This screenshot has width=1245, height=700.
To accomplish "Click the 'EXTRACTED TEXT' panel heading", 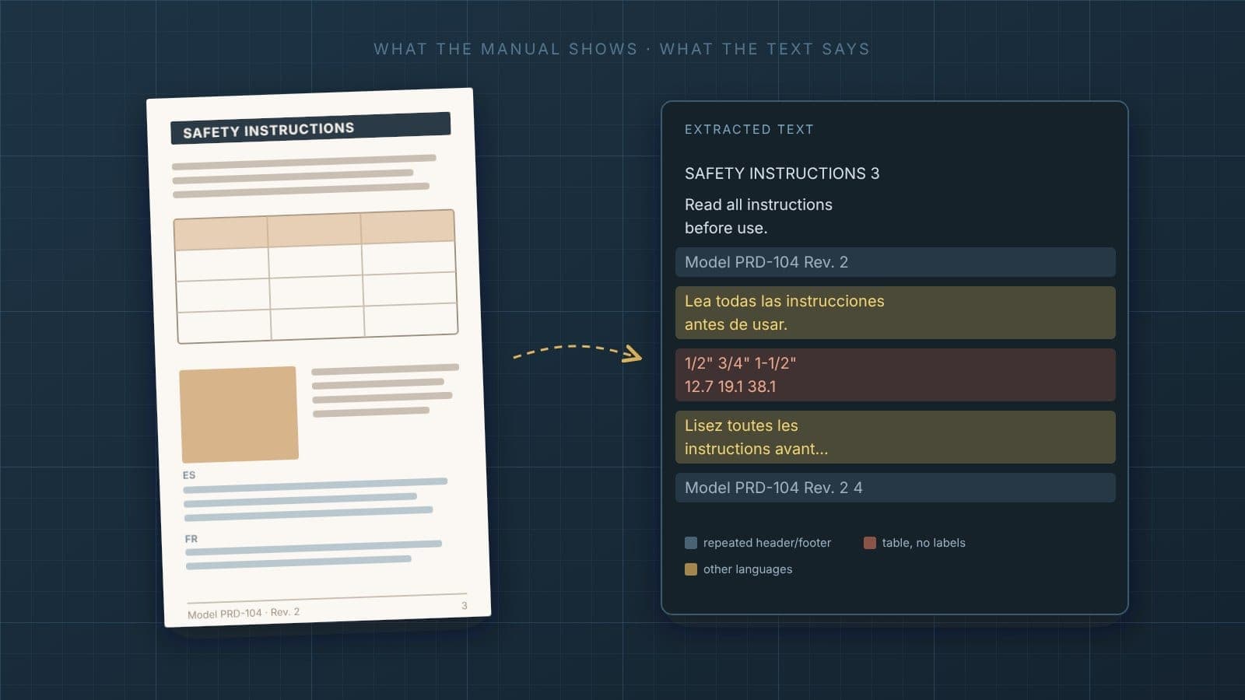I will coord(749,129).
